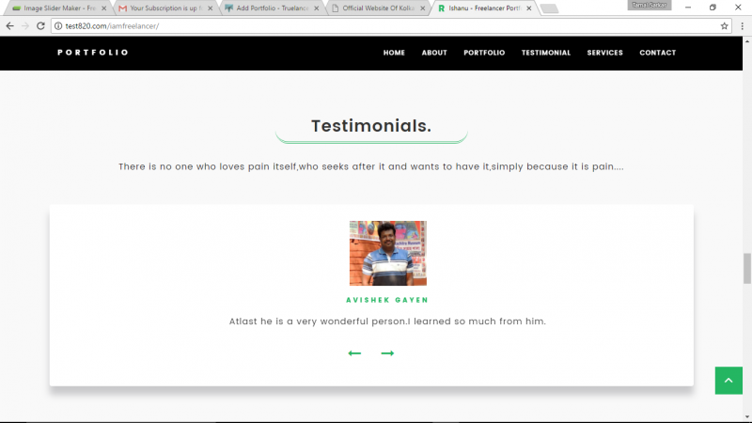
Task: Click the browser forward arrow
Action: point(24,25)
